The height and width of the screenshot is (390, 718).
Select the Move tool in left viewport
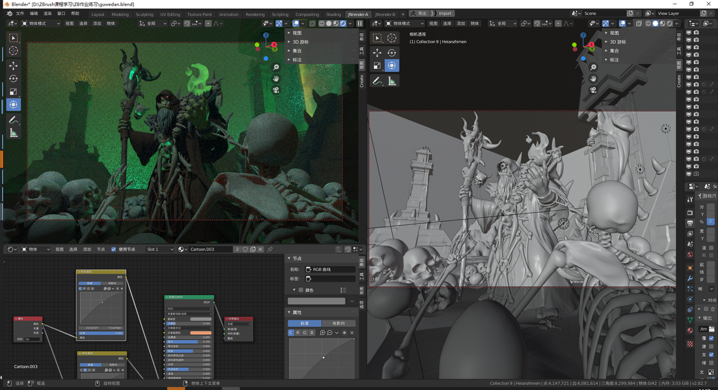(x=13, y=66)
